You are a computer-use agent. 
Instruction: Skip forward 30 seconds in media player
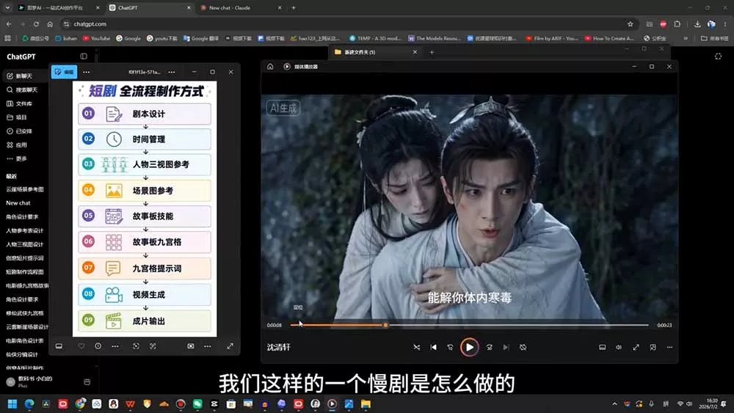pyautogui.click(x=489, y=348)
